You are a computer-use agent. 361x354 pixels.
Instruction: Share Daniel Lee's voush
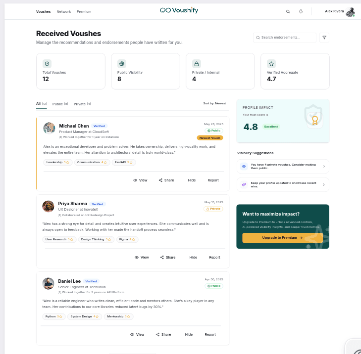coord(163,334)
